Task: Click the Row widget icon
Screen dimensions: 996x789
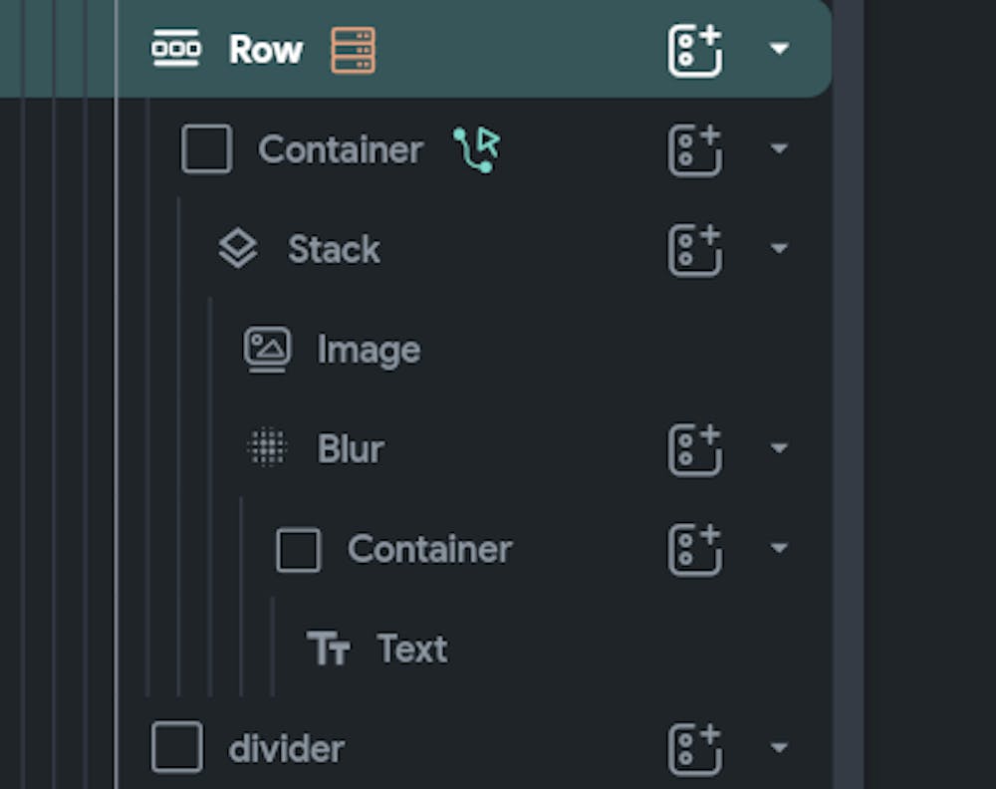Action: point(176,48)
